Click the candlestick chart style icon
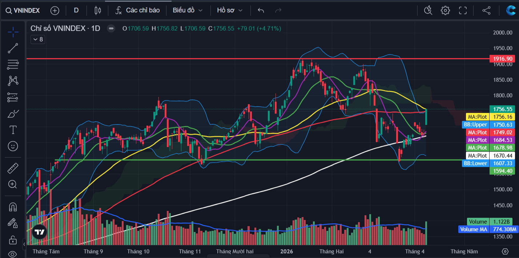Screen dimensions: 519x258 [x=97, y=11]
